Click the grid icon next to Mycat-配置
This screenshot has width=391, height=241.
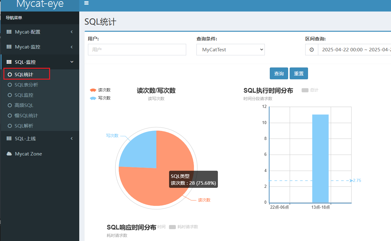pos(9,32)
